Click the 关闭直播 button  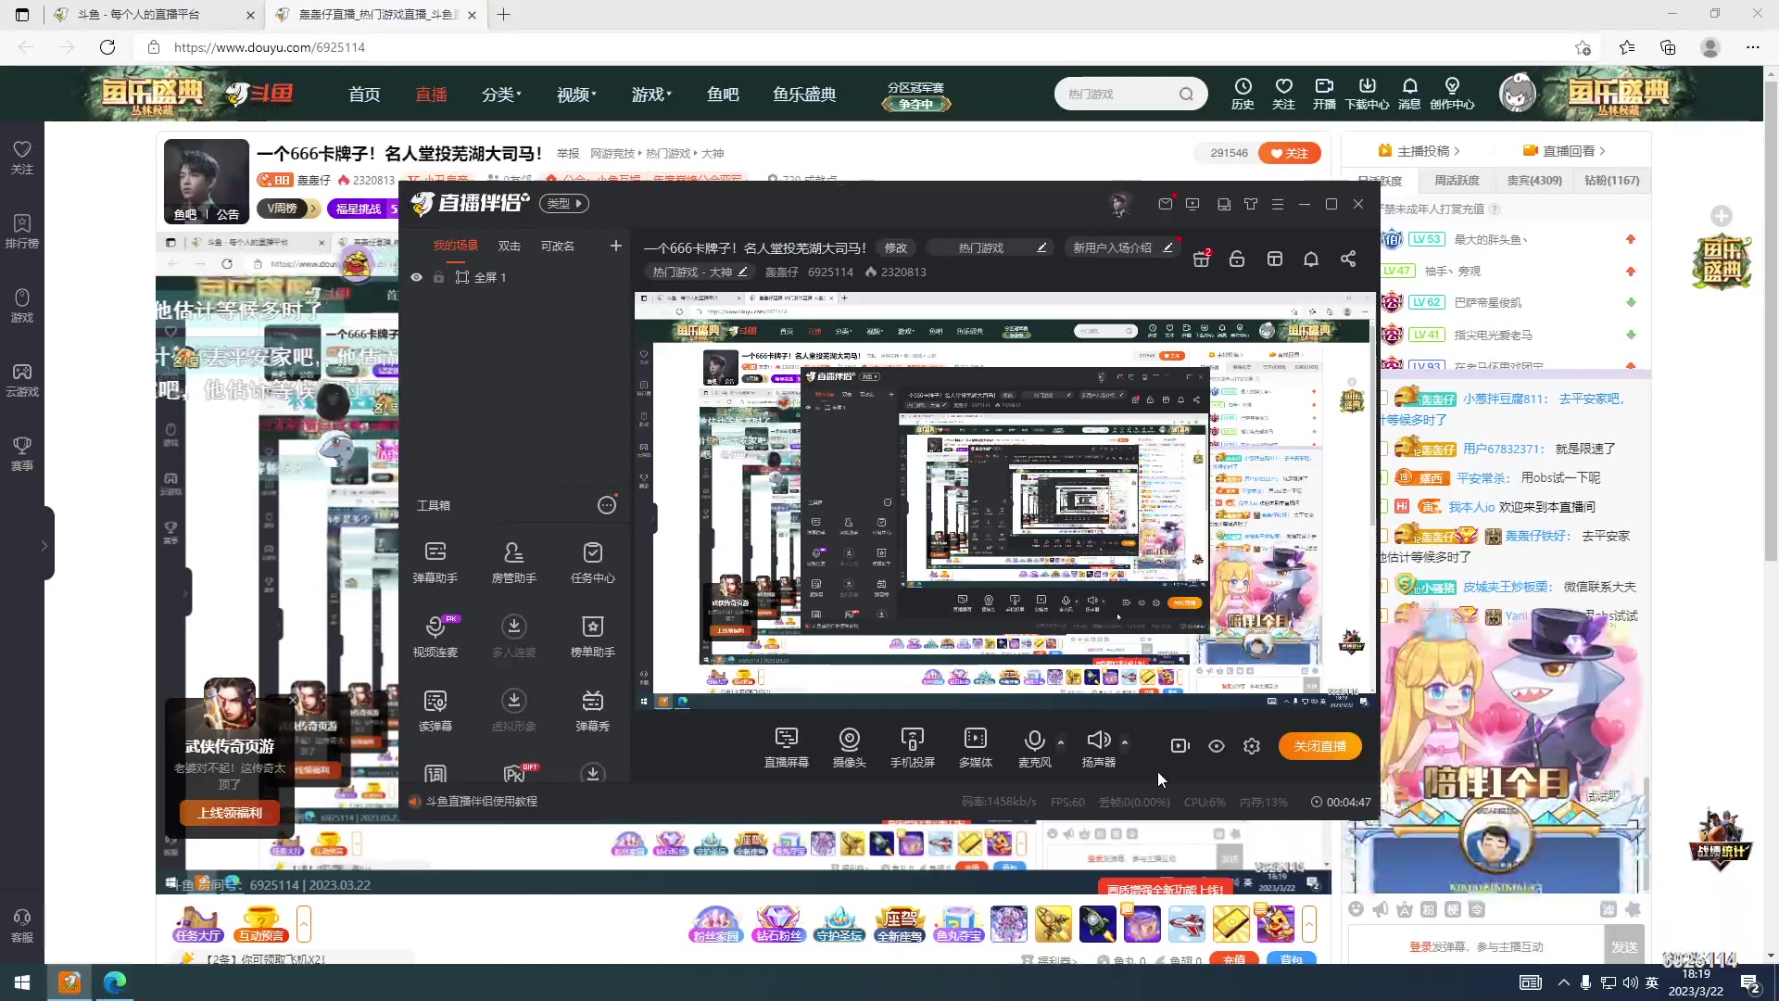(1320, 746)
